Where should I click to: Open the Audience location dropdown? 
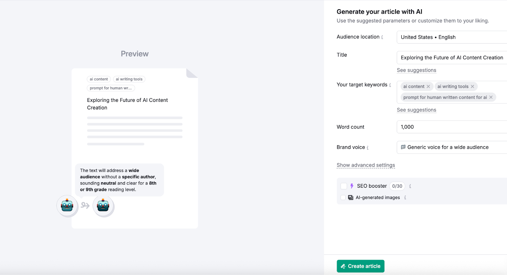pos(452,37)
